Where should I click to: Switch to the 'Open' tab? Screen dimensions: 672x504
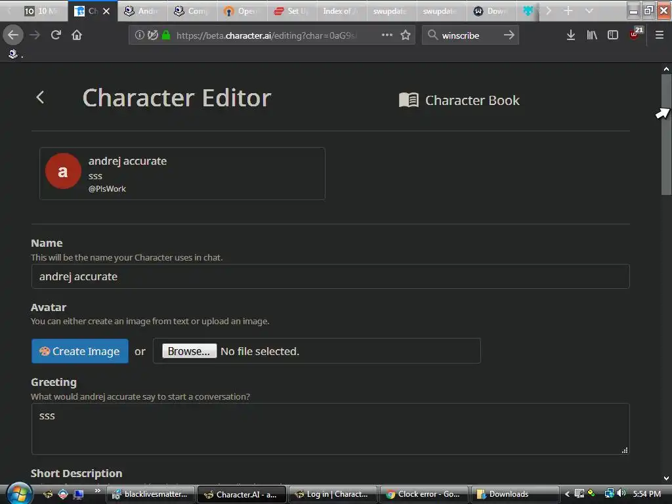242,11
